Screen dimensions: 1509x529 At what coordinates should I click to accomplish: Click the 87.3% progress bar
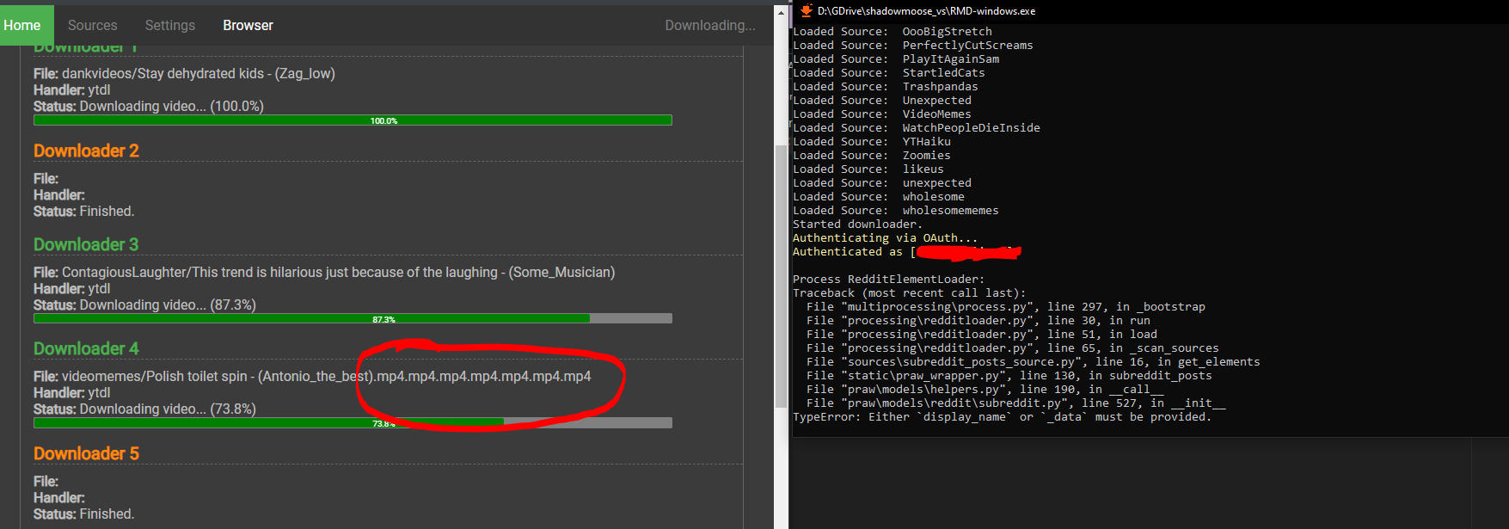(x=353, y=319)
